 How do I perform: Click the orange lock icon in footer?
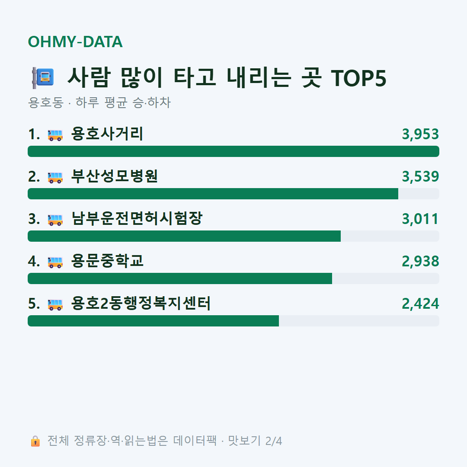[x=35, y=441]
